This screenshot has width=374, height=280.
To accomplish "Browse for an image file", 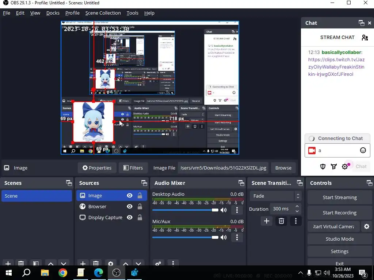I will coord(283,168).
